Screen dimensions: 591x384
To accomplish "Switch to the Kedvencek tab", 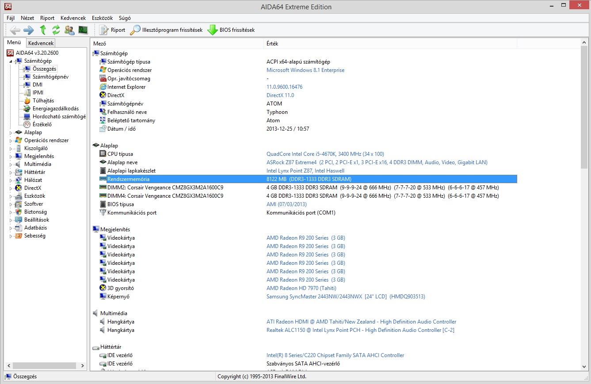I will pos(41,43).
